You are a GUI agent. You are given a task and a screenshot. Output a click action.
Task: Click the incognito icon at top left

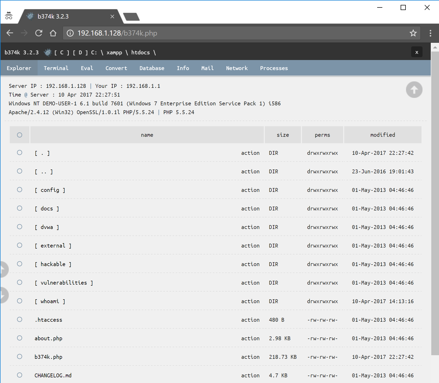9,16
